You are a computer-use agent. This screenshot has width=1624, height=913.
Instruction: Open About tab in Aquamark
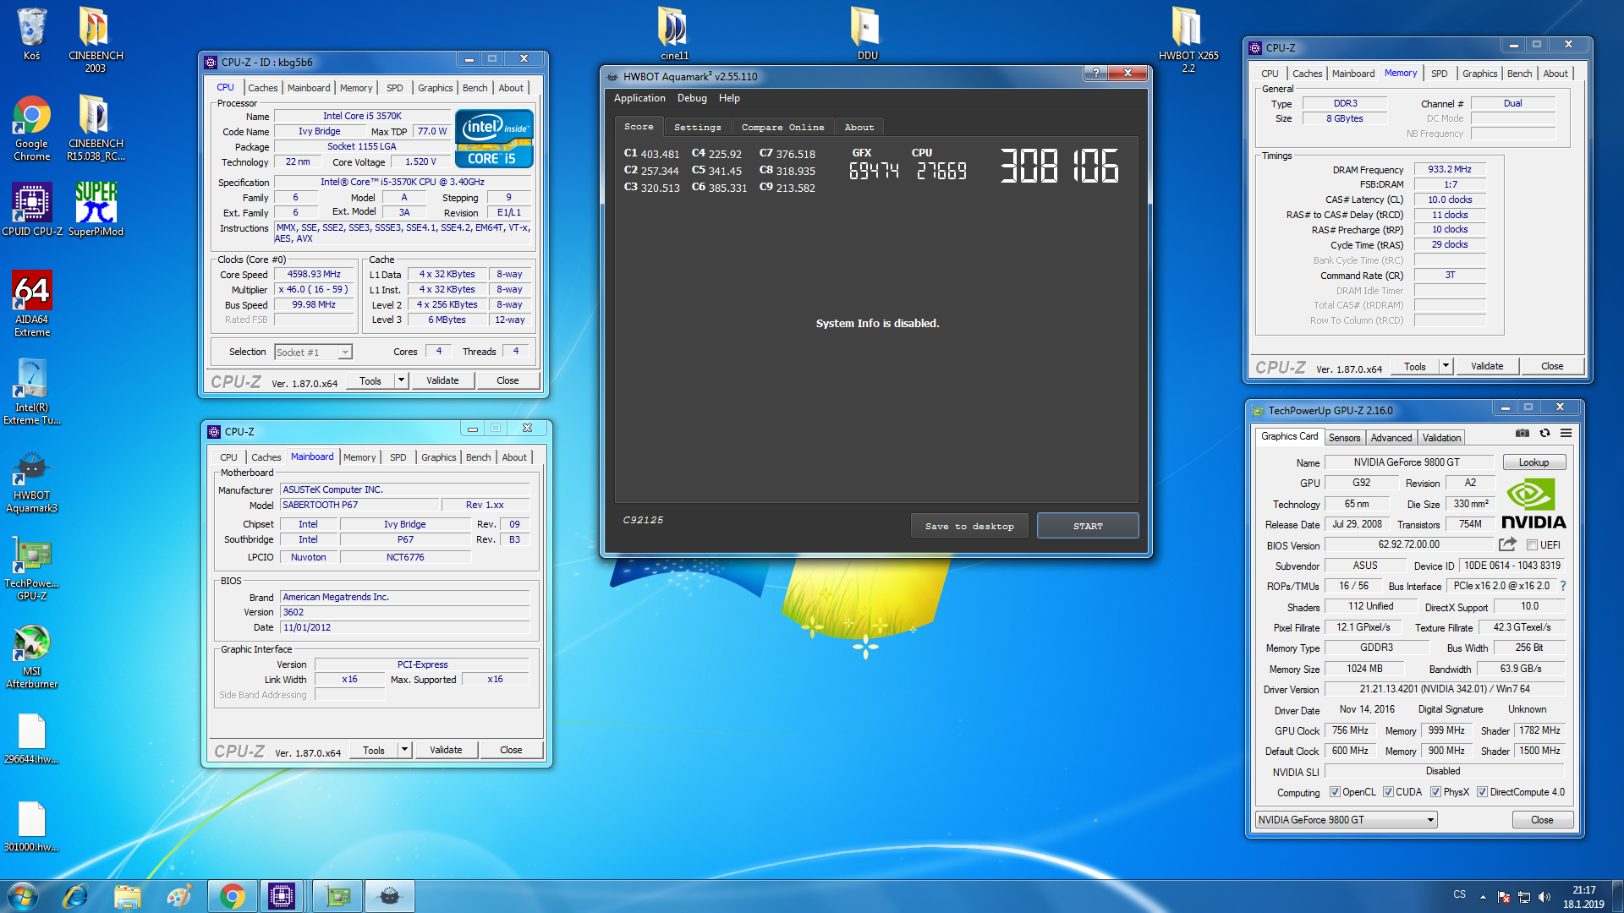859,127
